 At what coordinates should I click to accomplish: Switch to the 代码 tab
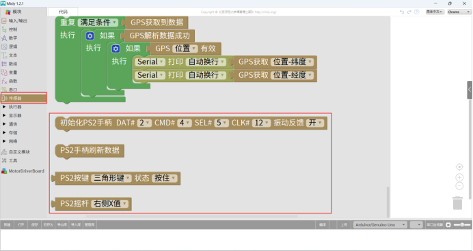pos(63,12)
